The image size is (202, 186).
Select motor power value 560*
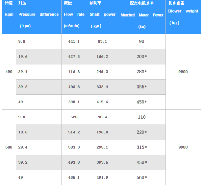click(142, 177)
